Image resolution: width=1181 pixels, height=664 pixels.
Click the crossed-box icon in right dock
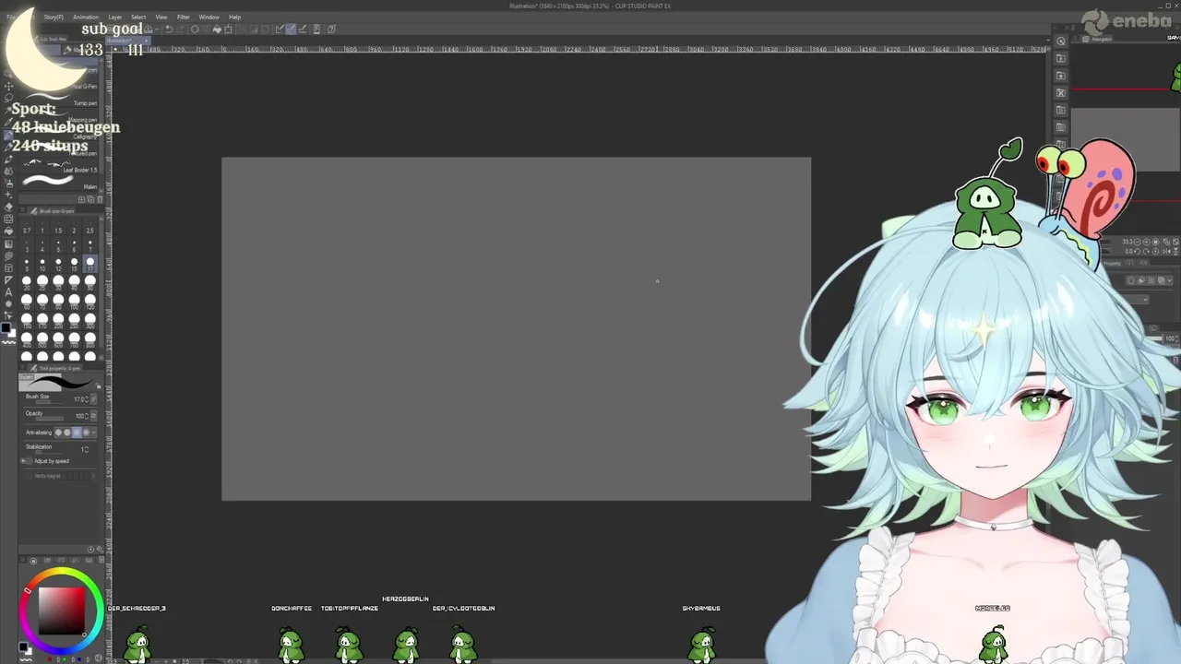click(1061, 92)
